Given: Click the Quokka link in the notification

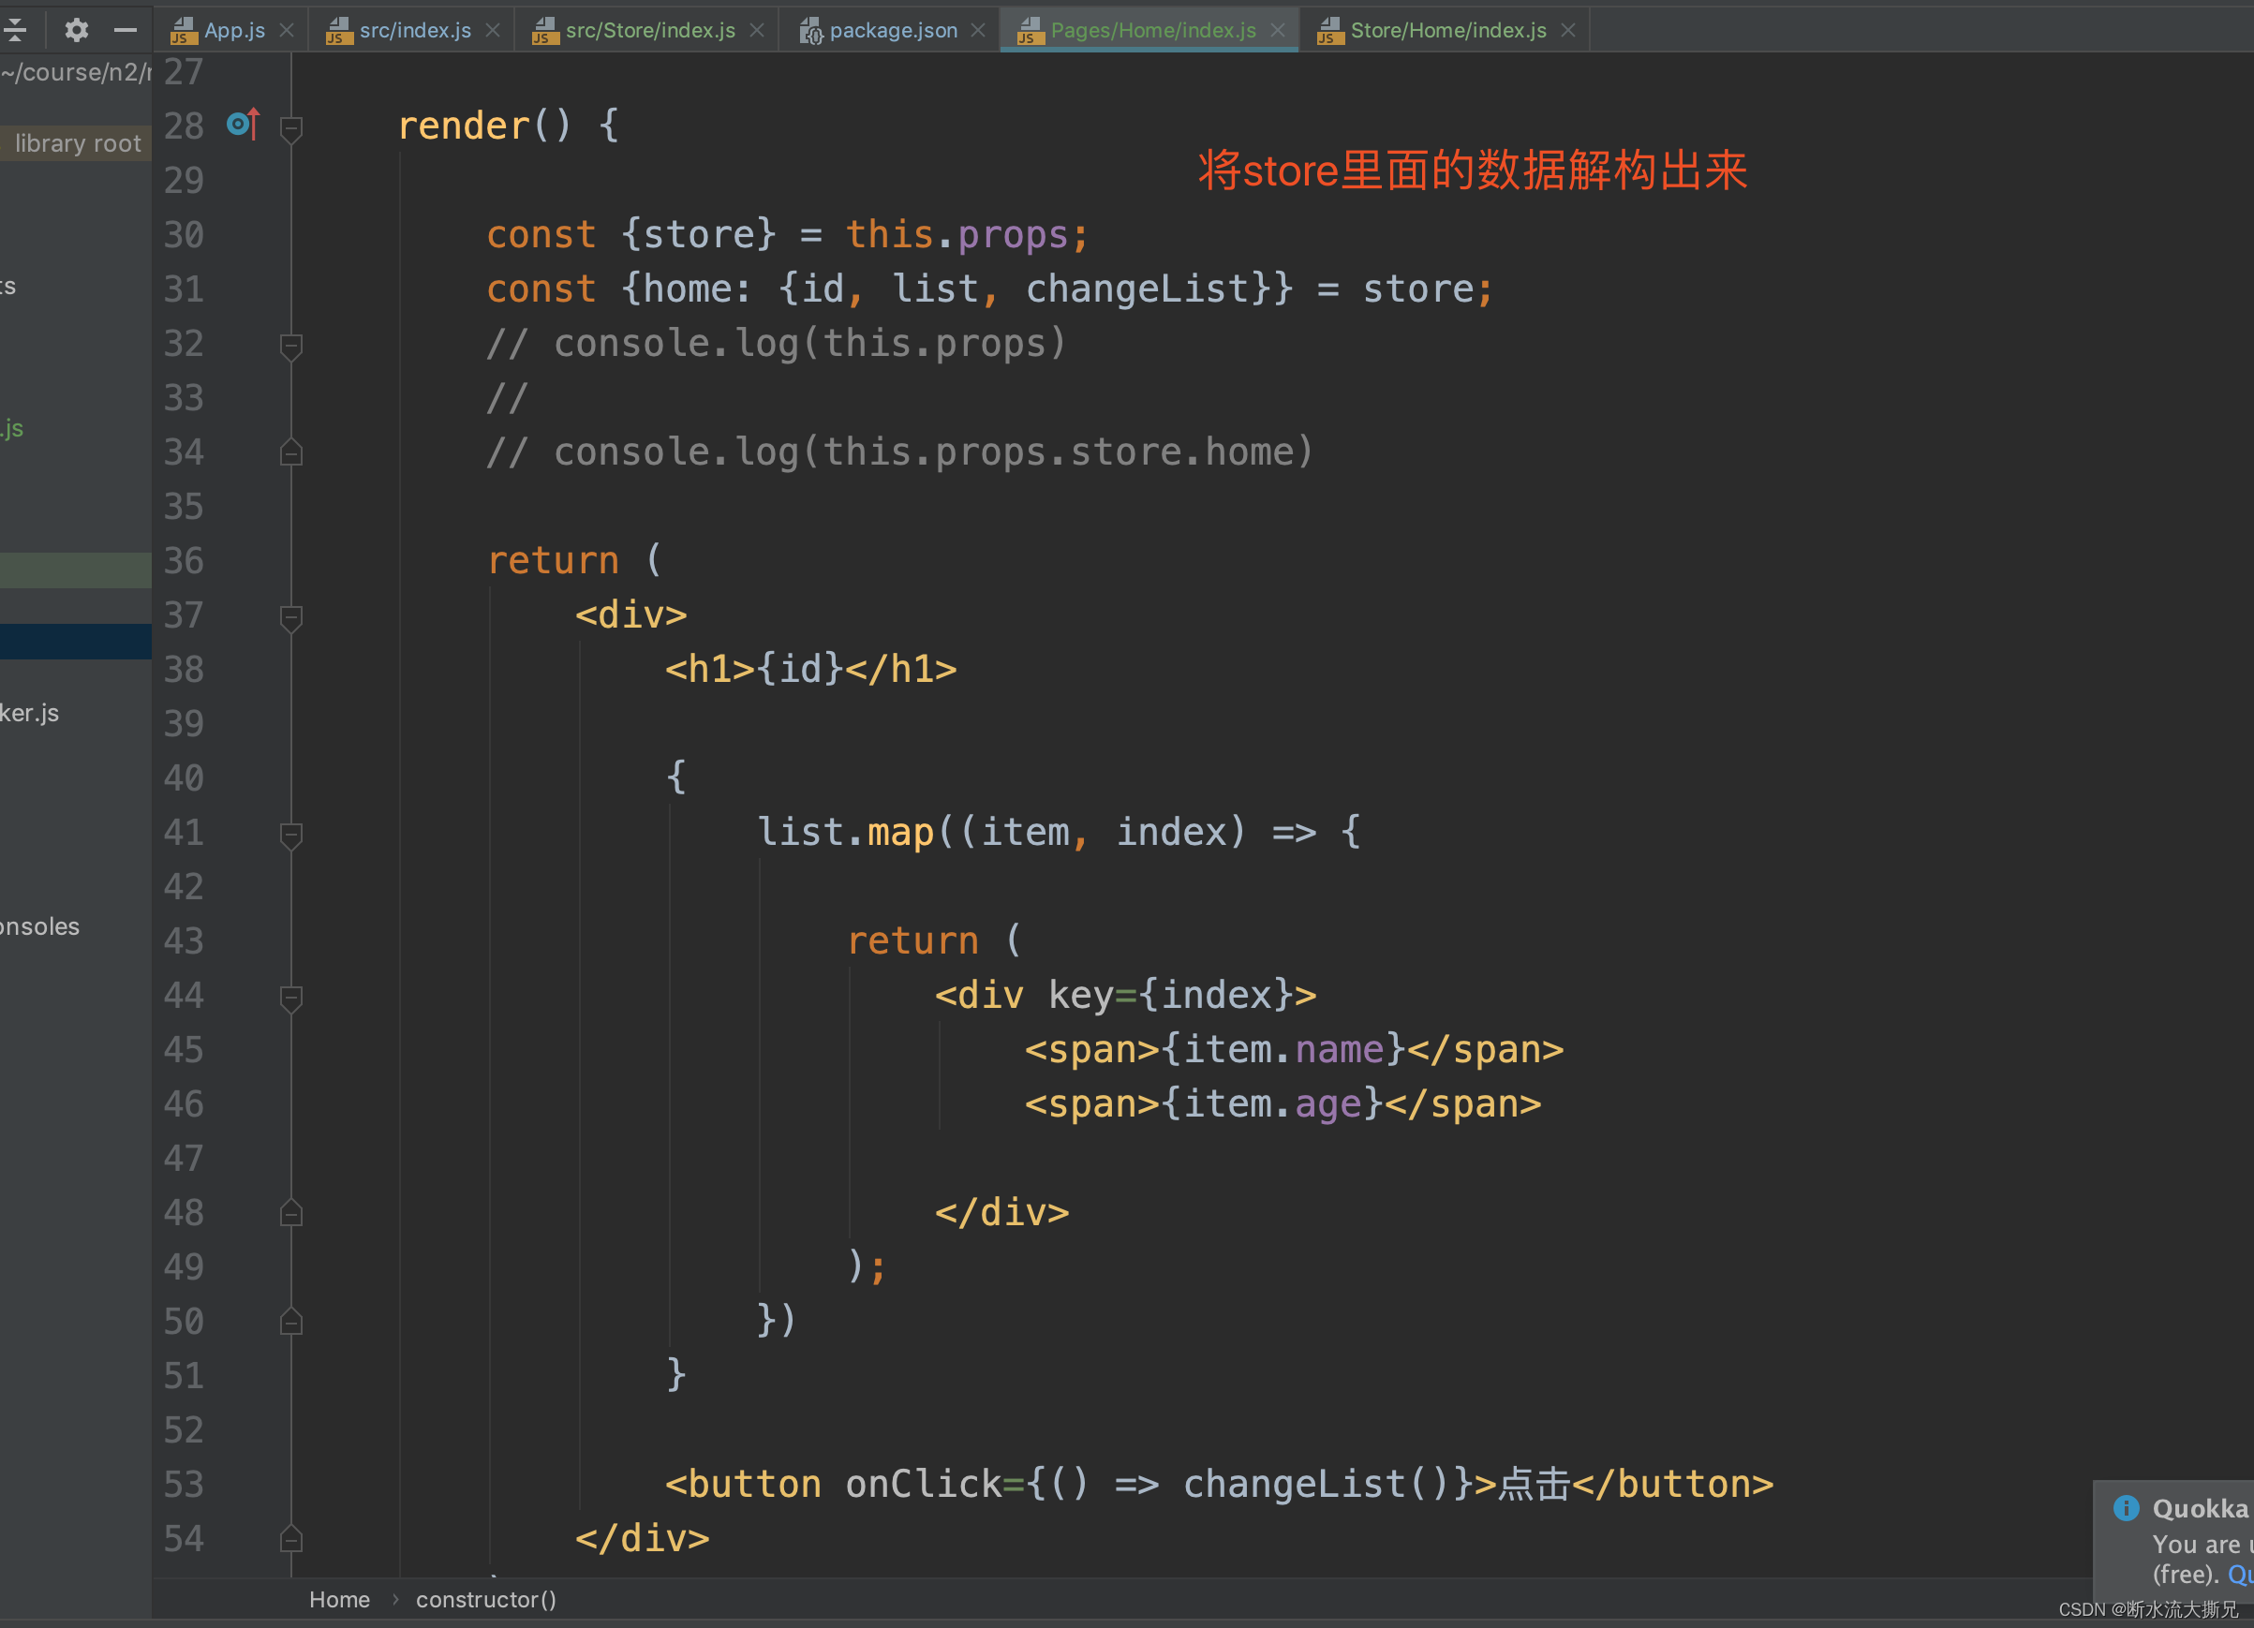Looking at the screenshot, I should coord(2240,1575).
